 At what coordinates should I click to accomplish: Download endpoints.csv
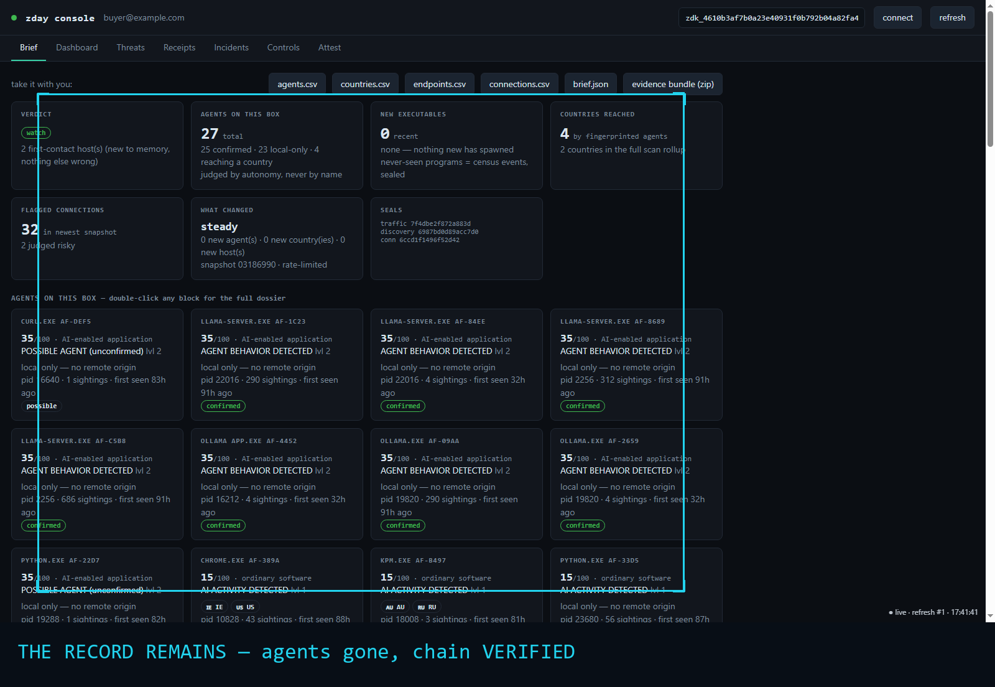440,84
